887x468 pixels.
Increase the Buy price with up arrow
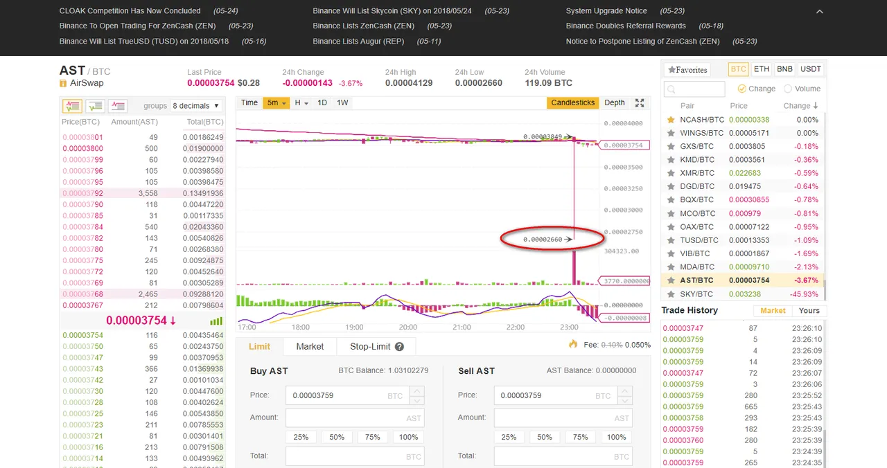(417, 391)
